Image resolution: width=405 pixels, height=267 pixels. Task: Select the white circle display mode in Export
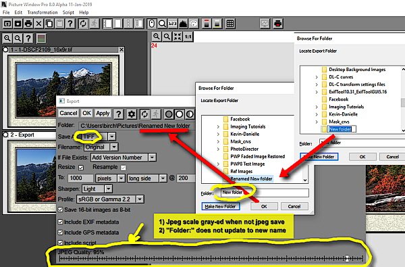pos(180,114)
